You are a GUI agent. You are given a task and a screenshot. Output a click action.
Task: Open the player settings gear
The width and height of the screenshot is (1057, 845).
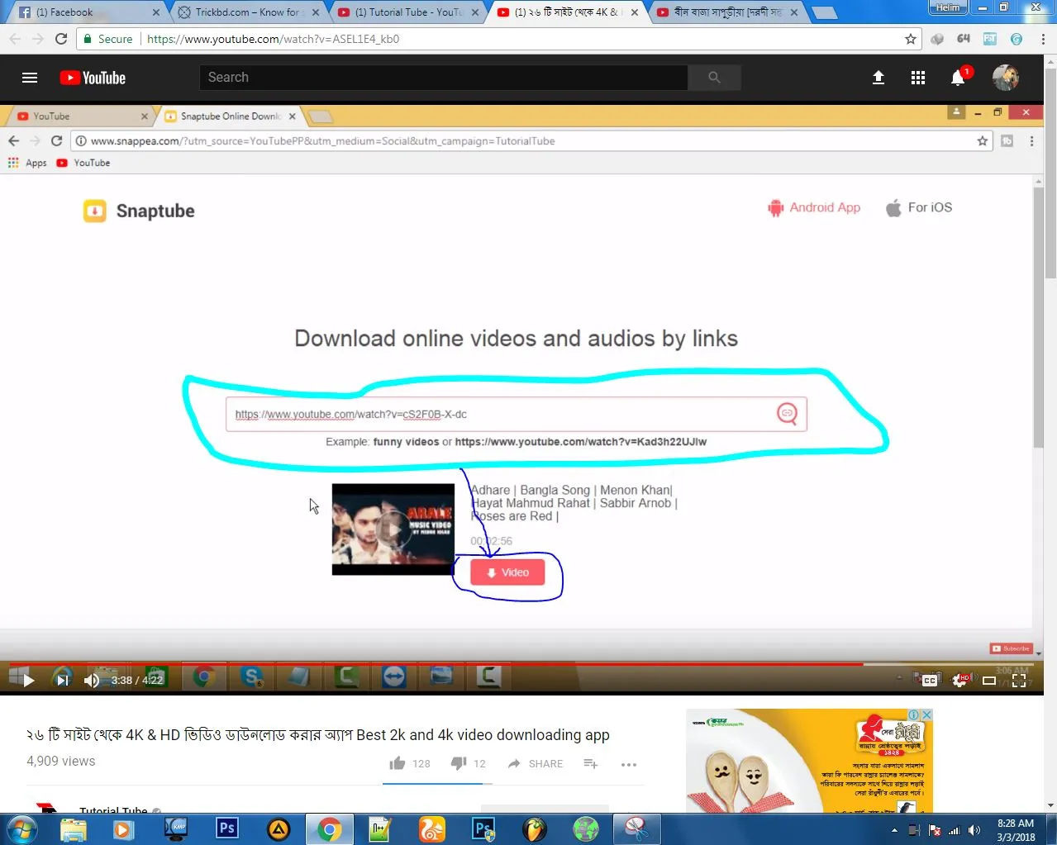pos(960,681)
